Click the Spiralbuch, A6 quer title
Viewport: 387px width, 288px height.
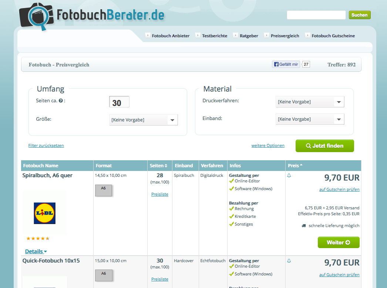[x=47, y=175]
